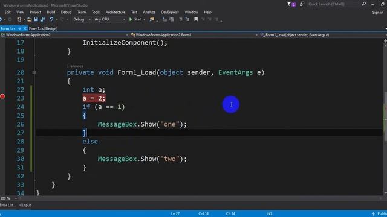Click the '1 reference' CodeLens link

click(75, 66)
